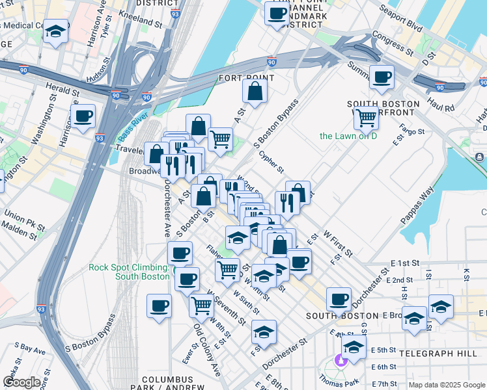Open shopping cart marker at South Boston Waterfront

[367, 118]
